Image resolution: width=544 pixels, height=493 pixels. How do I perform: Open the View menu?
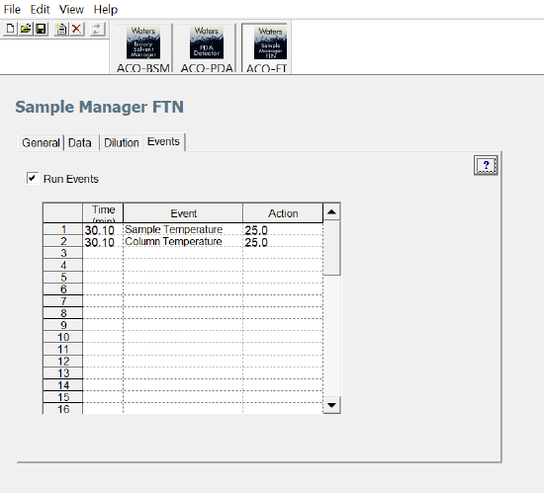pos(71,9)
